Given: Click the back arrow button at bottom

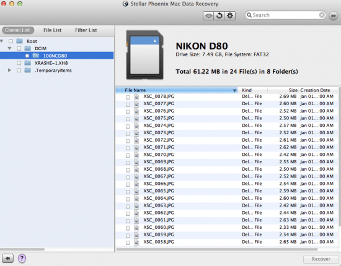Looking at the screenshot, I should click(x=8, y=258).
